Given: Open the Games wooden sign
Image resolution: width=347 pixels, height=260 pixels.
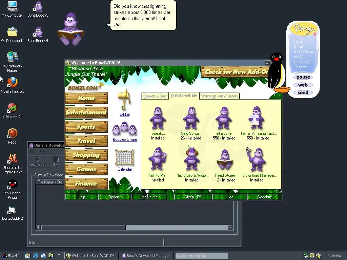Looking at the screenshot, I should [x=86, y=169].
